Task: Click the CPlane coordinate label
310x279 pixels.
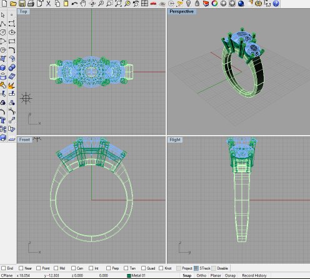Action: click(x=7, y=275)
